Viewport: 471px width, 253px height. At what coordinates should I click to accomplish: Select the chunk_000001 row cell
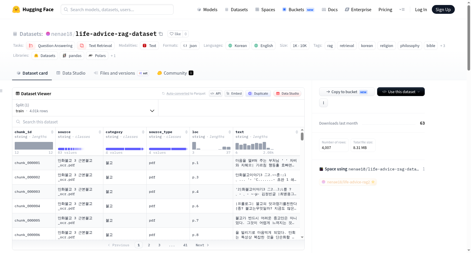coord(34,163)
